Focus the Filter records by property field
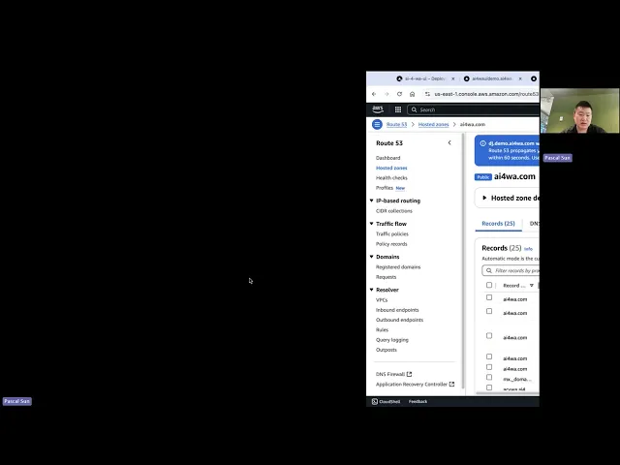This screenshot has width=620, height=465. coord(511,270)
